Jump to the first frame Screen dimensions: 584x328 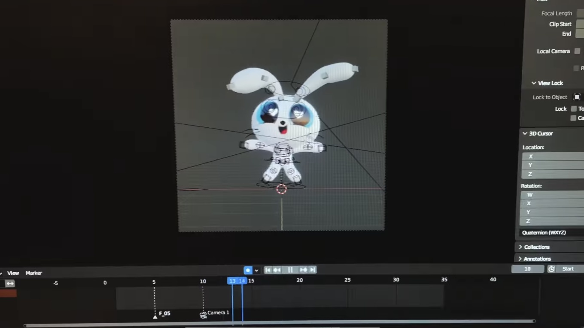268,270
